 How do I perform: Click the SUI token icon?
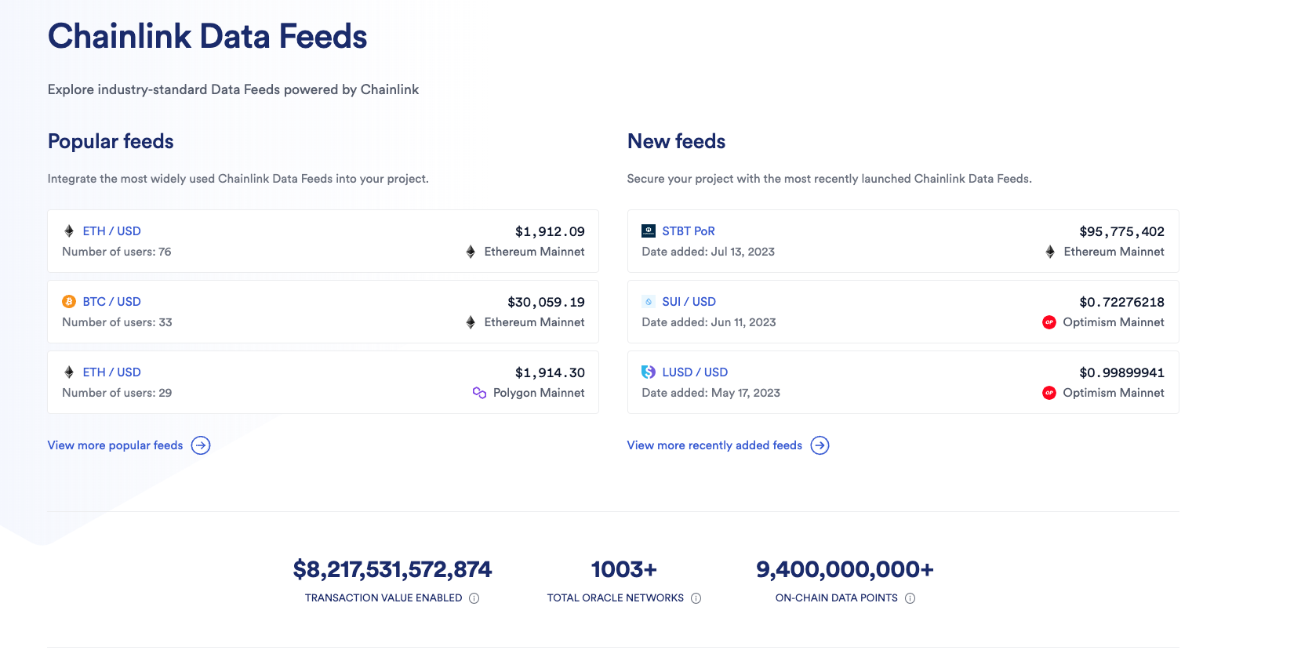(649, 302)
